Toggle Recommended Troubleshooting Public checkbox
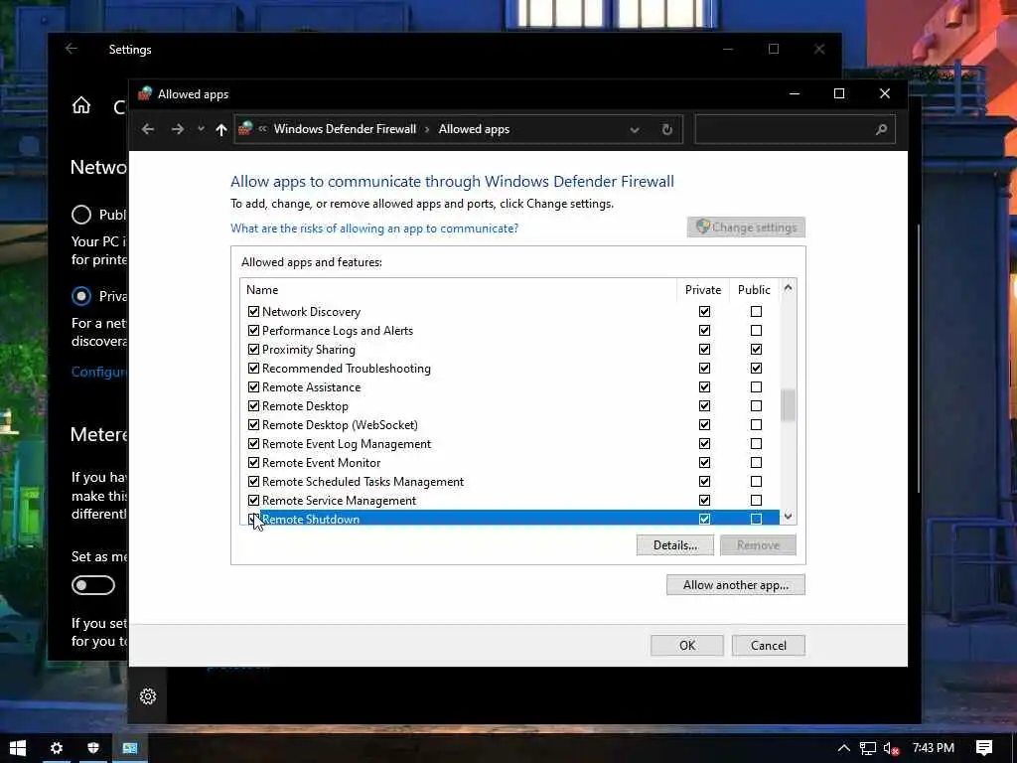 pyautogui.click(x=756, y=368)
